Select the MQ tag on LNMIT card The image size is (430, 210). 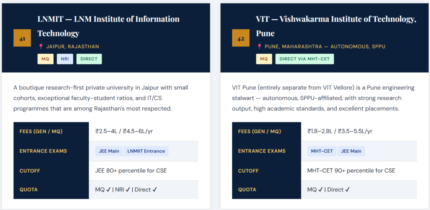[x=45, y=59]
